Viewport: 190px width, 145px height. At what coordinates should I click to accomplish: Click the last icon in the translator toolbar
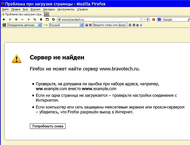click(141, 25)
